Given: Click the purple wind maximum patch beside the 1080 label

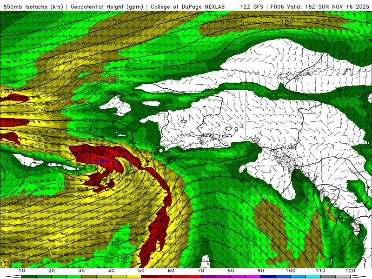Looking at the screenshot, I should 102,161.
